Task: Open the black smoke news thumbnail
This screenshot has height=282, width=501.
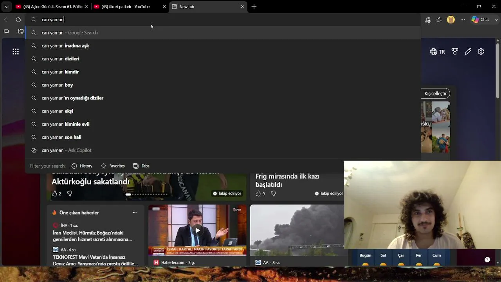Action: (297, 230)
